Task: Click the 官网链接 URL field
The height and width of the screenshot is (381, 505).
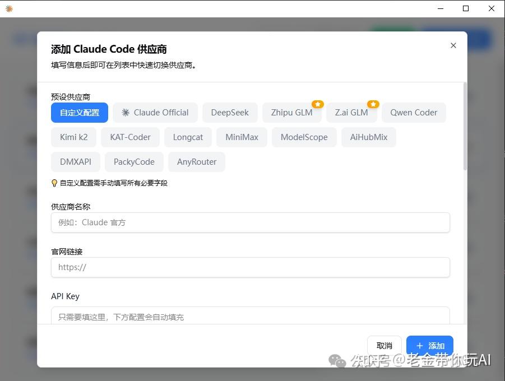Action: pos(250,267)
